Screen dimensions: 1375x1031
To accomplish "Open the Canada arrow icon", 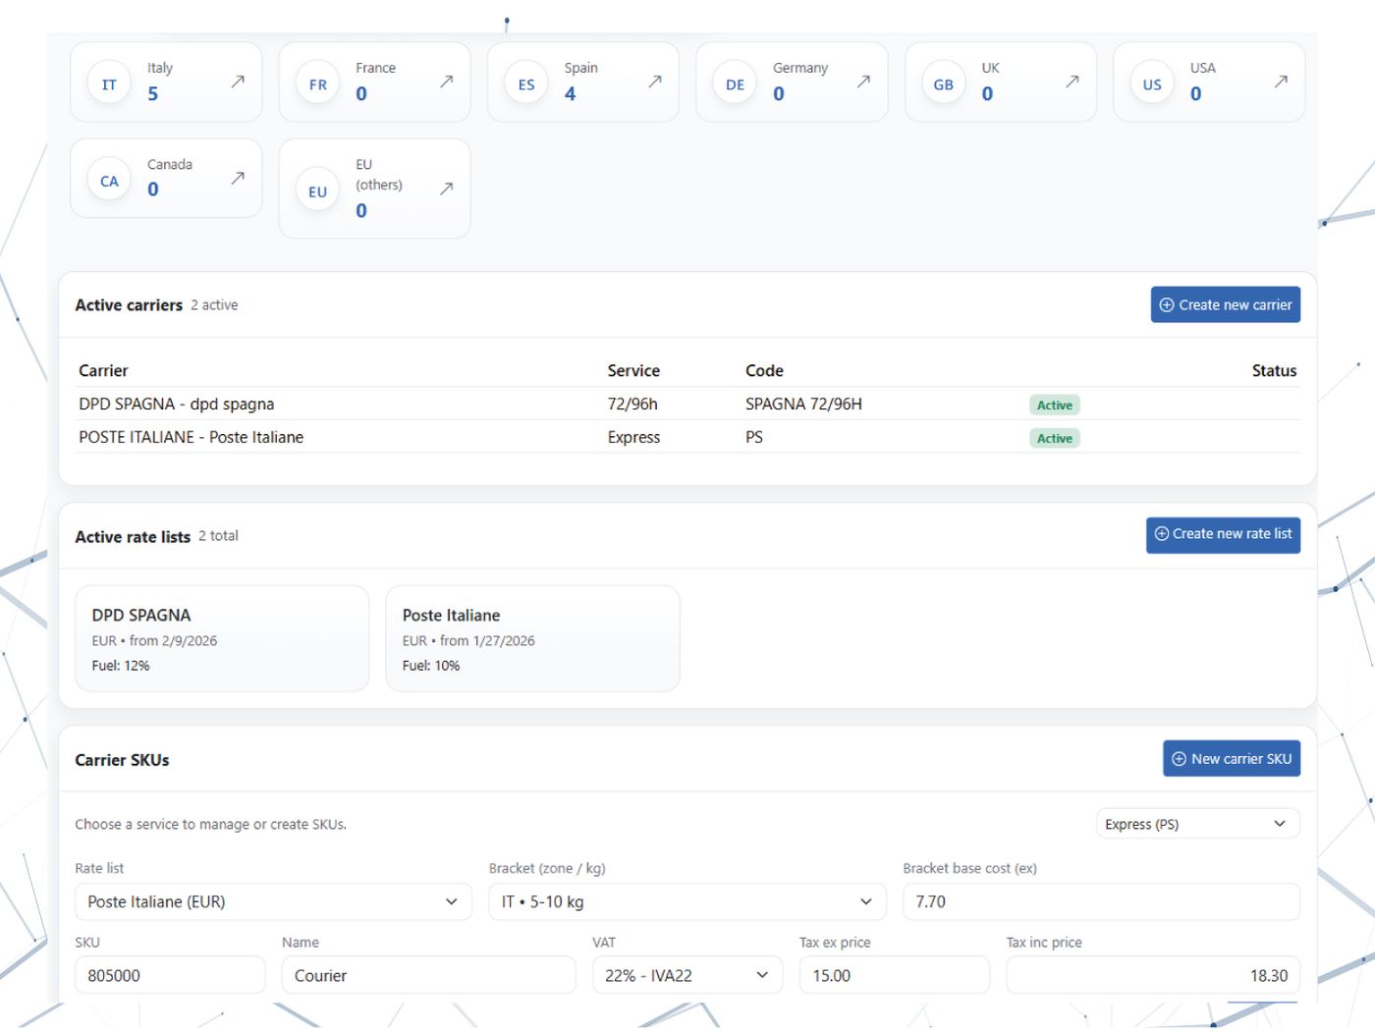I will click(238, 178).
